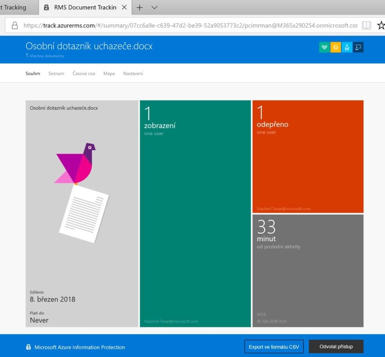This screenshot has width=385, height=357.
Task: Click the large header title Osobní dotazník uchazeče.docx
Action: pos(89,46)
